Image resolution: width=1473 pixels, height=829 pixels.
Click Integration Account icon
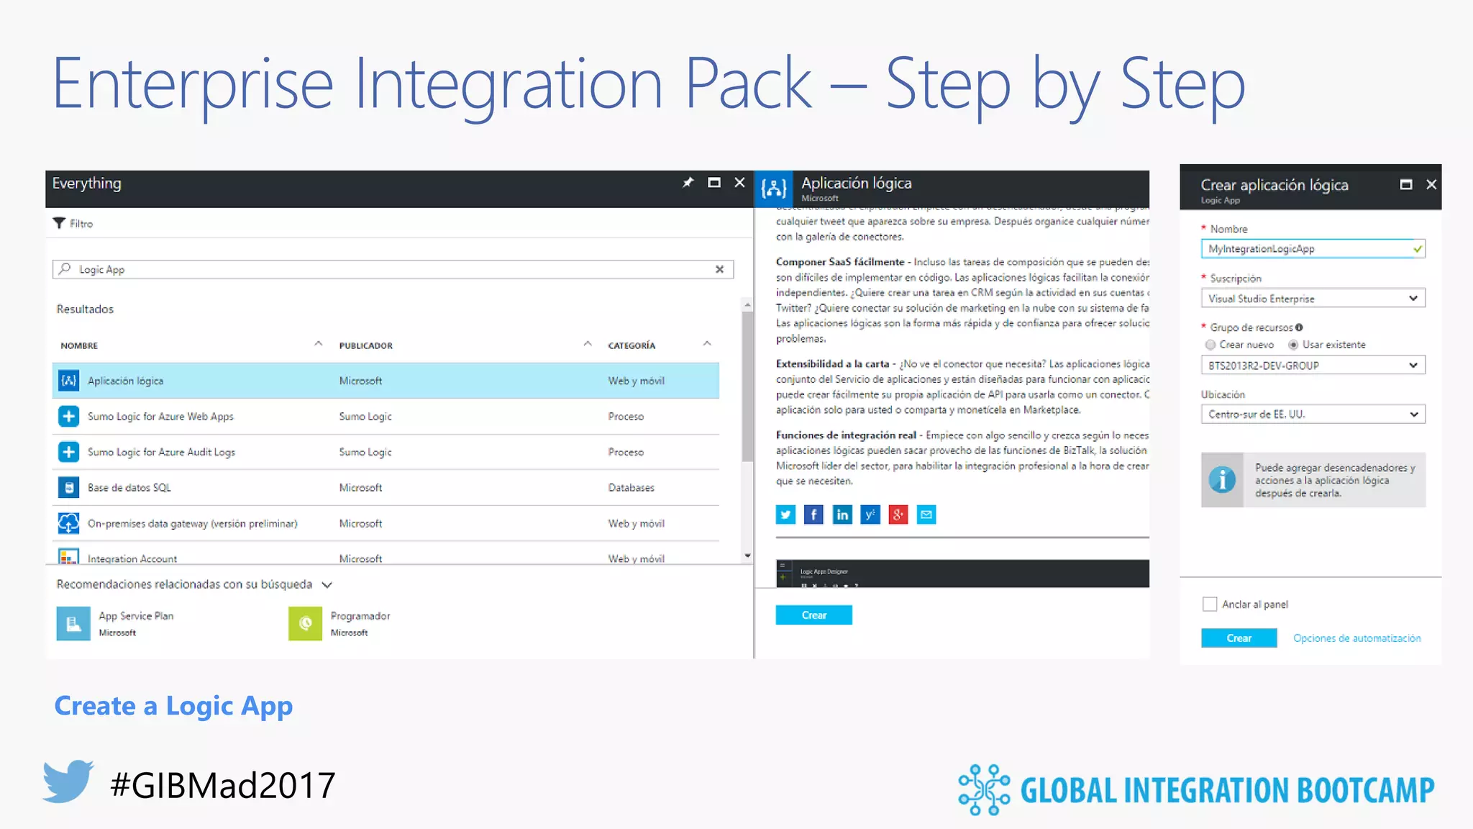68,556
